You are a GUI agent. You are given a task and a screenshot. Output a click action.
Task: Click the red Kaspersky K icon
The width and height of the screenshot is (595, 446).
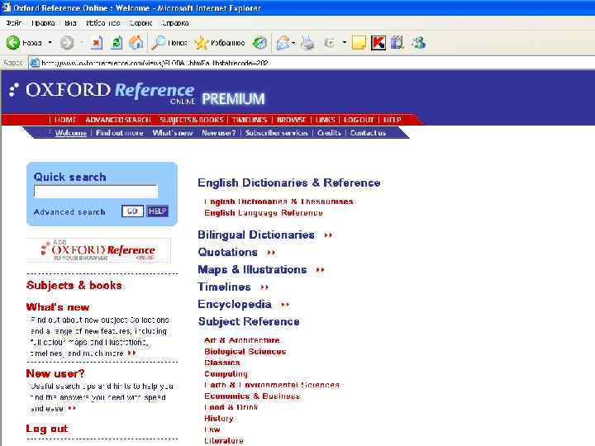click(x=378, y=43)
